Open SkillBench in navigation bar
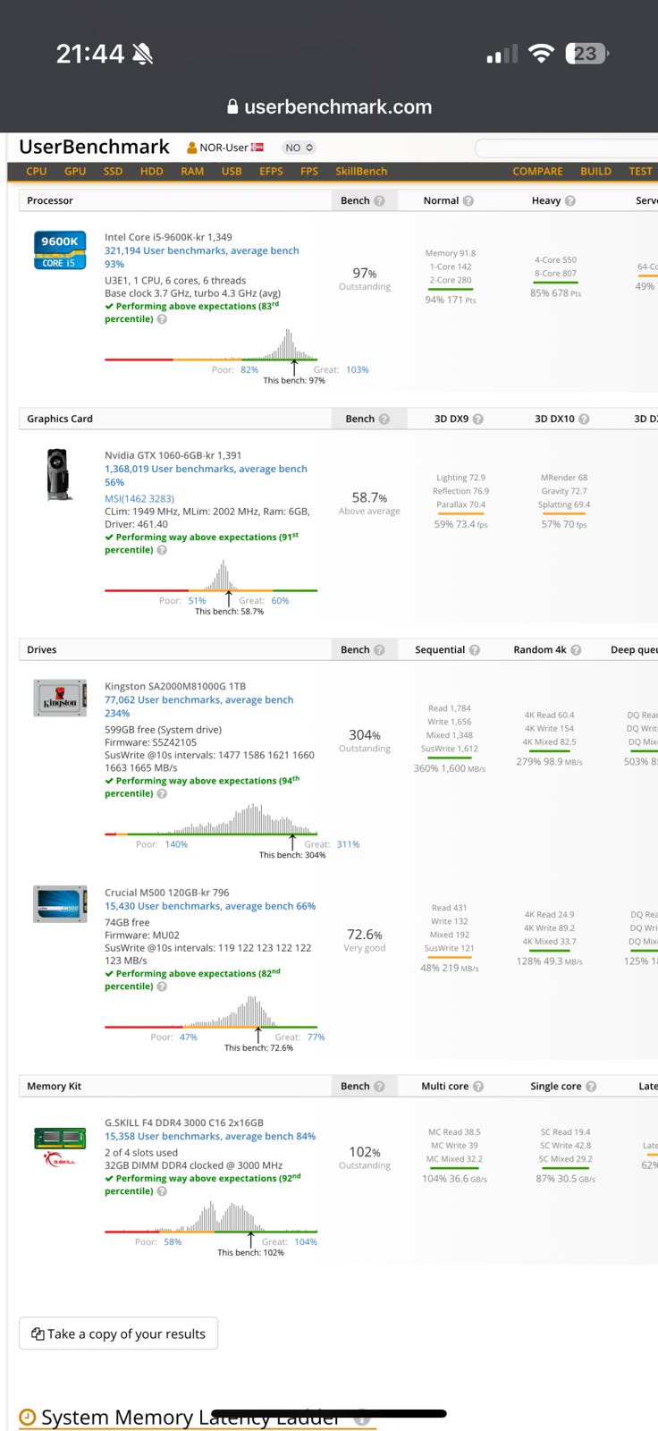The height and width of the screenshot is (1431, 658). point(361,171)
